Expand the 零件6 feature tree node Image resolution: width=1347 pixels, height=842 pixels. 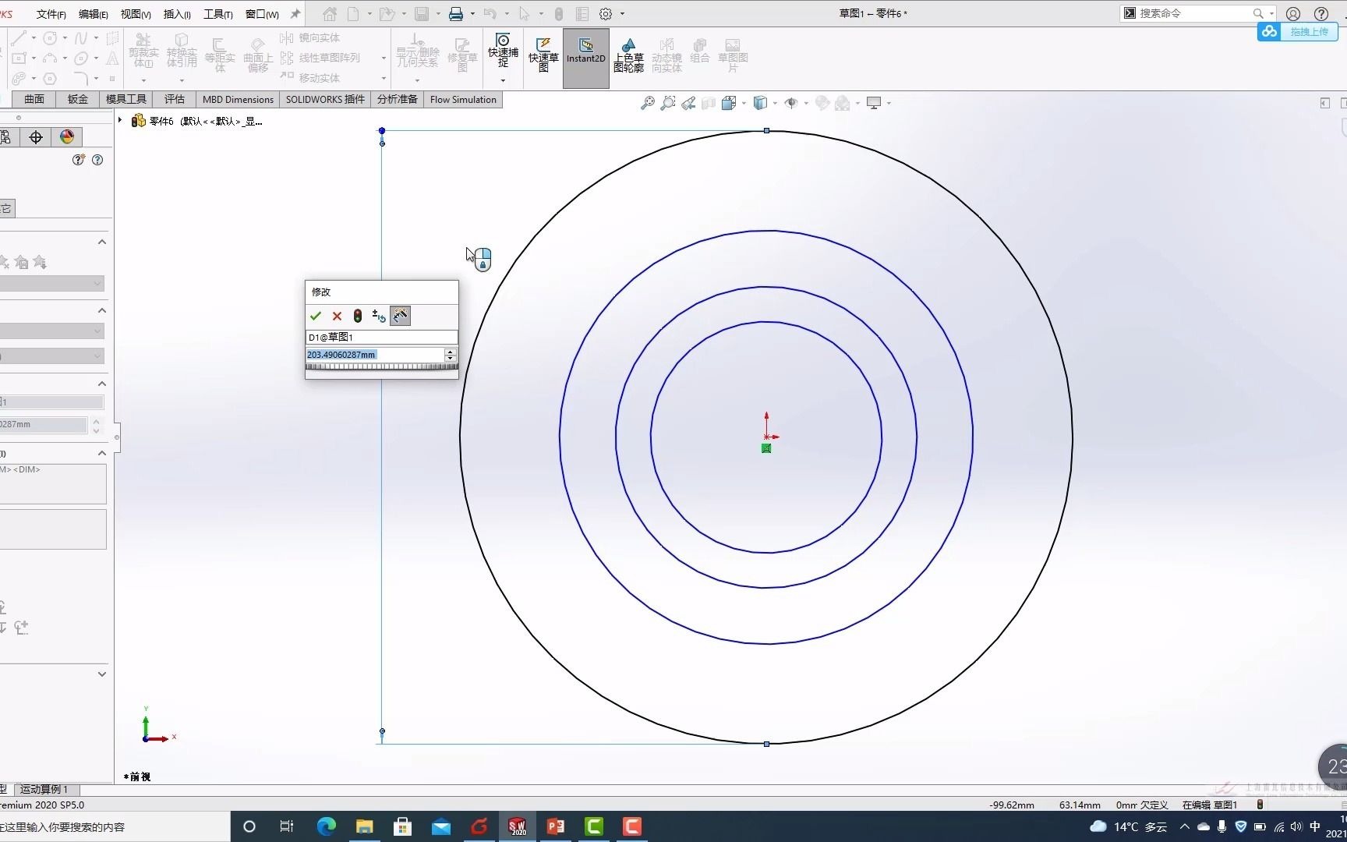click(x=120, y=120)
